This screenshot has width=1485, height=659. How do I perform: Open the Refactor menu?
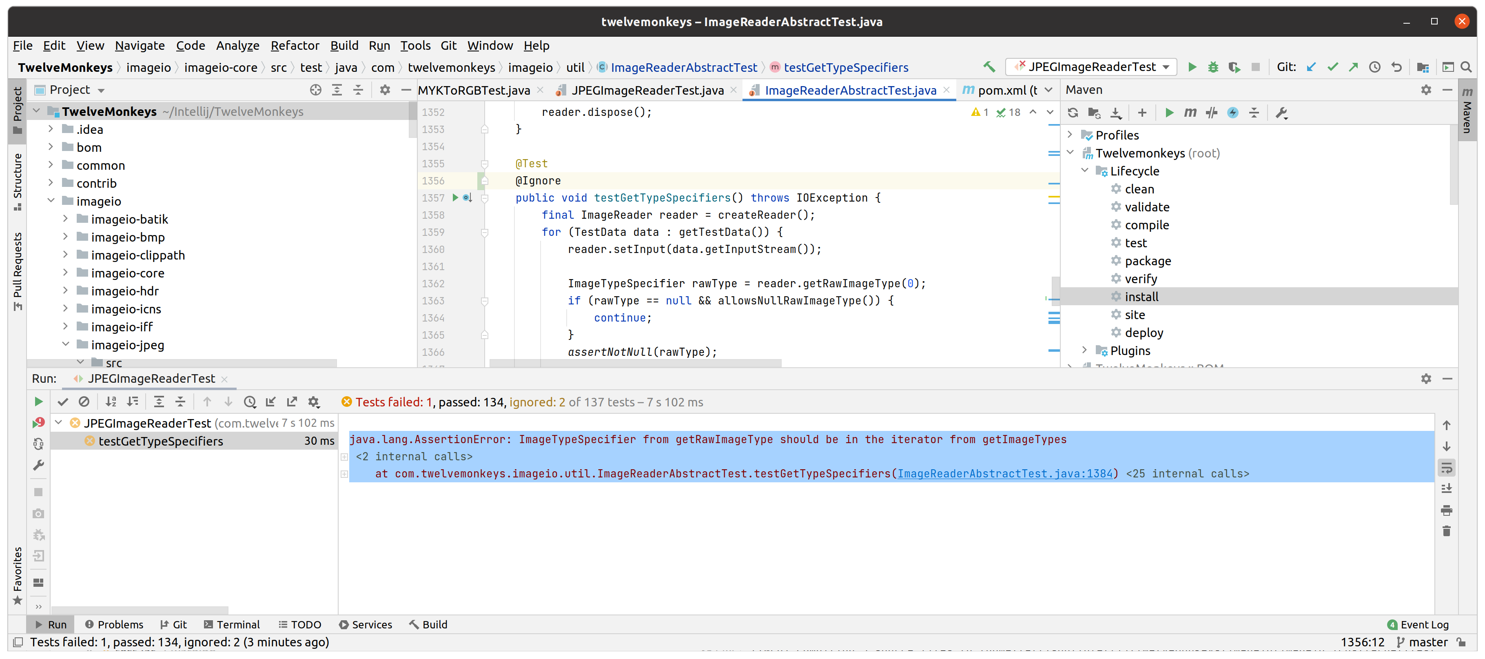[x=295, y=46]
